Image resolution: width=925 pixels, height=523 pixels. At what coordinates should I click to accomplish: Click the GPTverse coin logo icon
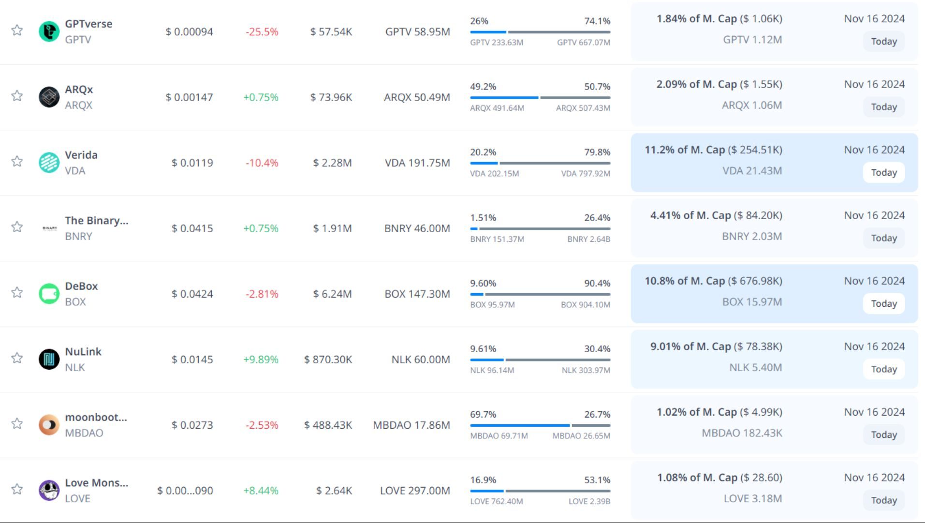[49, 32]
